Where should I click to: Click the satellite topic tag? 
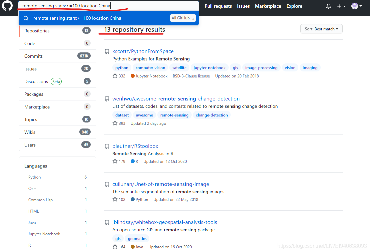[179, 68]
